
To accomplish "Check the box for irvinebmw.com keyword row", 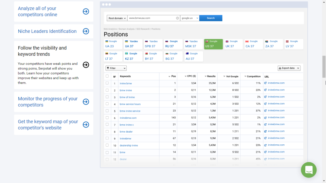I will 107,118.
